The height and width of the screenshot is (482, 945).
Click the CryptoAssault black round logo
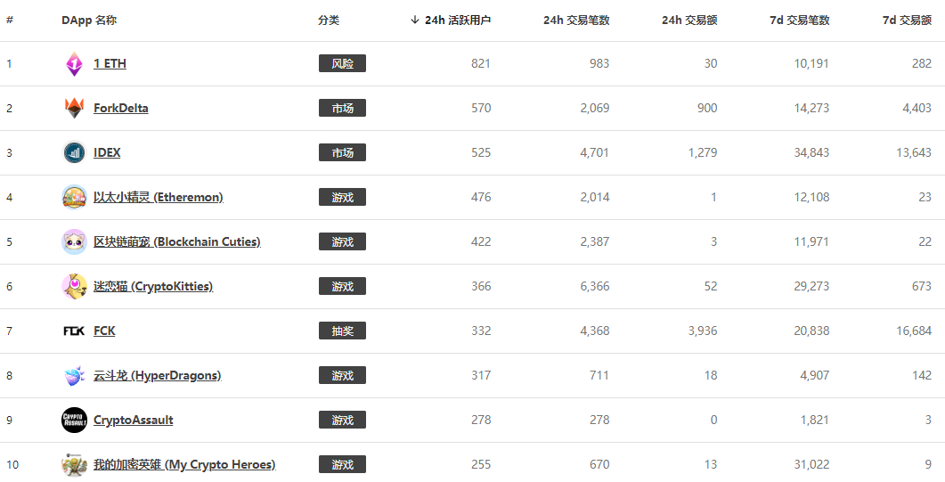(74, 420)
